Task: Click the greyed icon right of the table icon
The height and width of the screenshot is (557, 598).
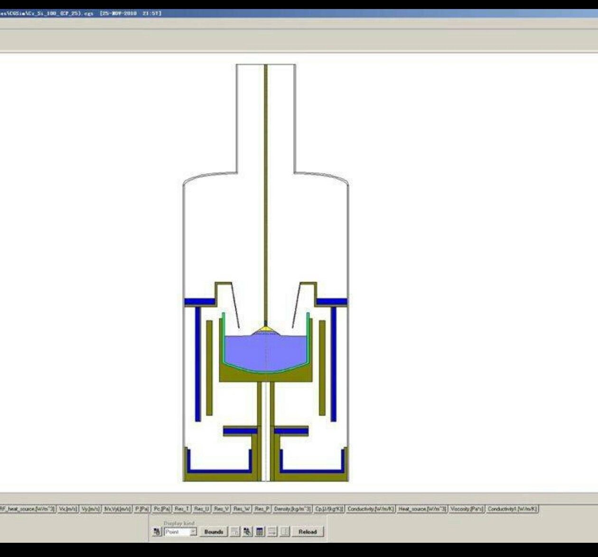Action: (272, 532)
